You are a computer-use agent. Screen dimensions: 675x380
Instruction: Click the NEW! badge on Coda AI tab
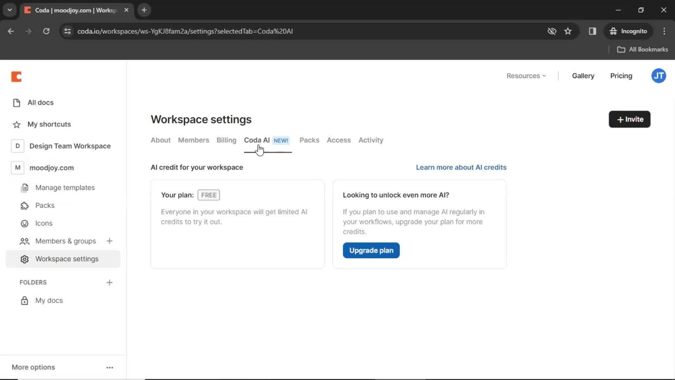281,140
